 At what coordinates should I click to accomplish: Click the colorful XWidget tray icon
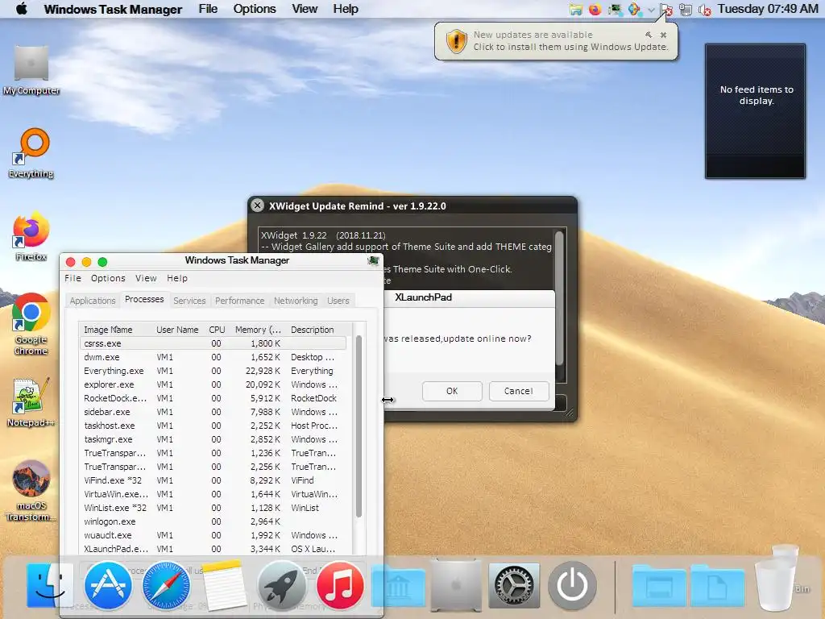click(x=634, y=10)
